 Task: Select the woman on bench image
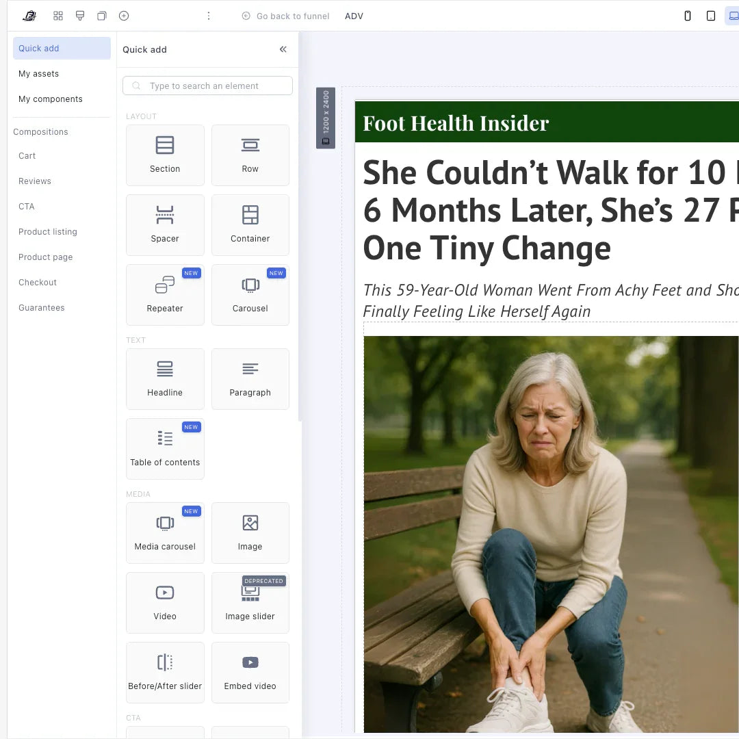(551, 534)
